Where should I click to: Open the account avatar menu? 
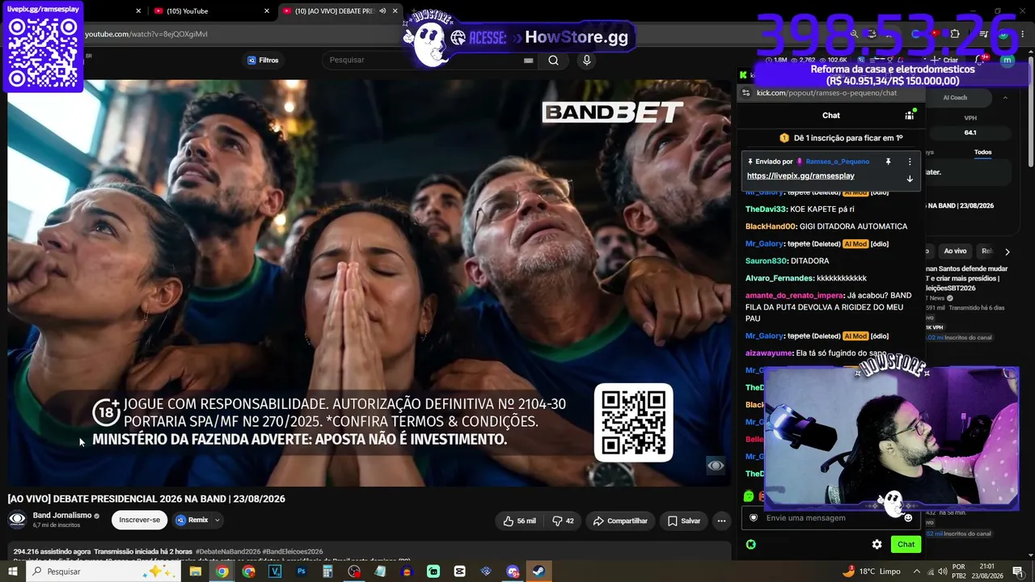(1007, 60)
